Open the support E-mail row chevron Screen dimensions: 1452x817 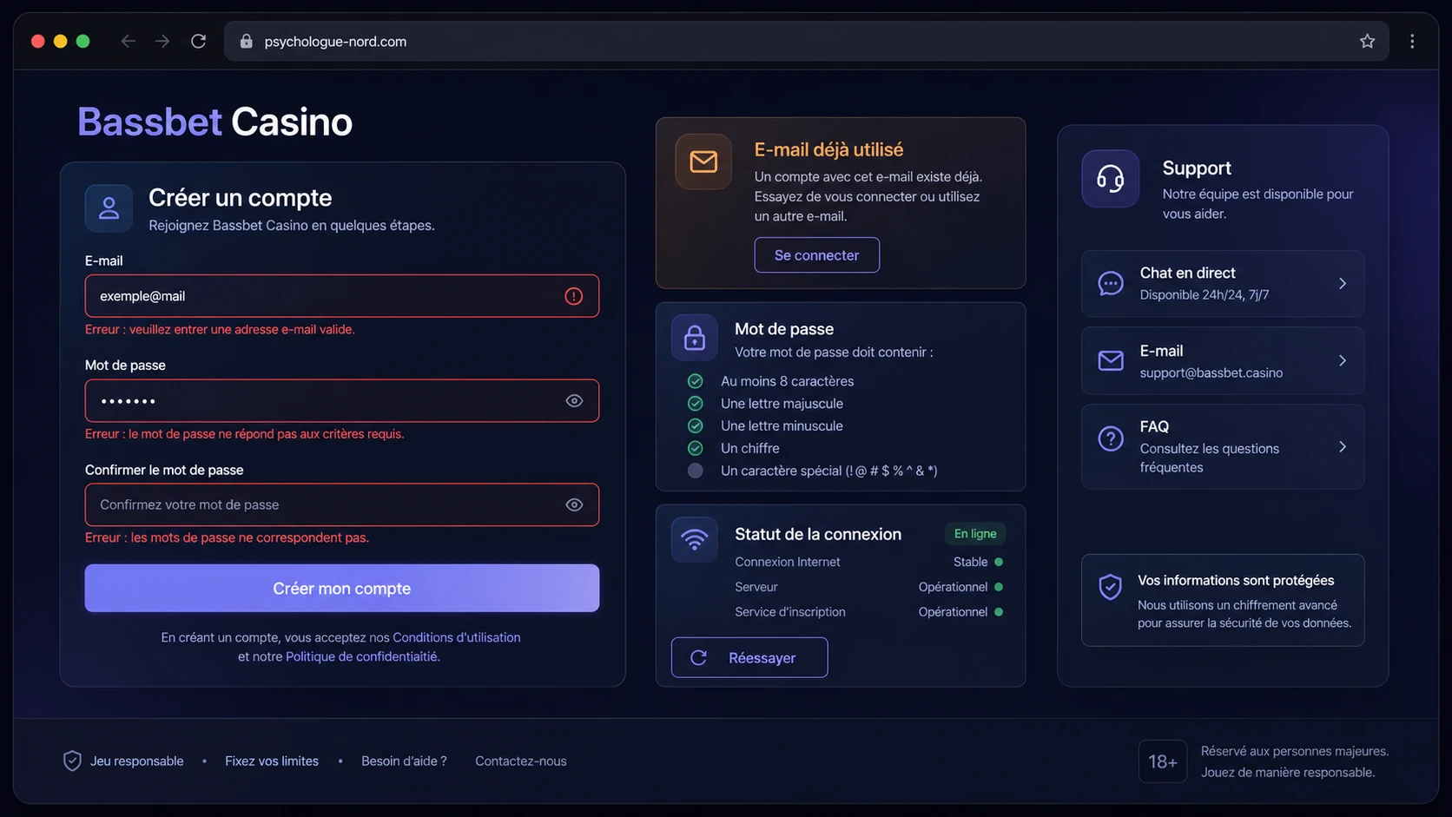coord(1343,360)
